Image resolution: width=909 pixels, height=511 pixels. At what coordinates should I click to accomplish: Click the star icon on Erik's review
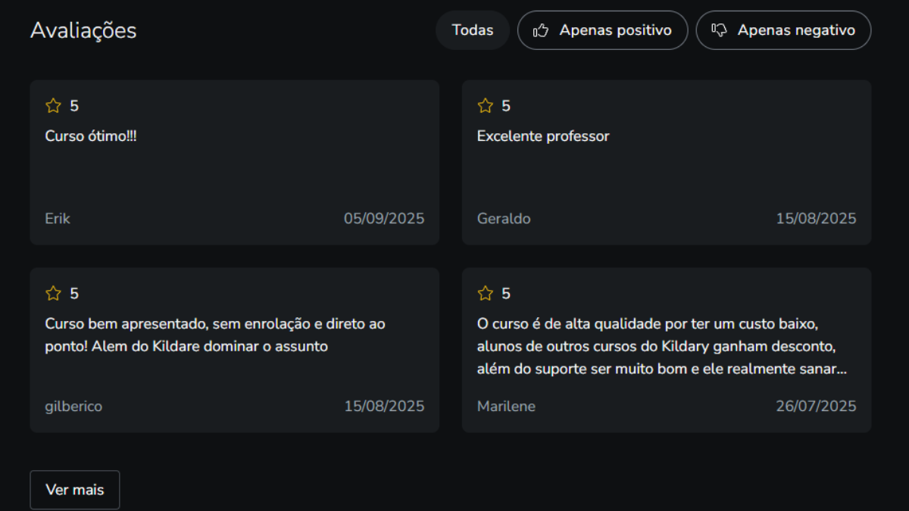point(53,106)
